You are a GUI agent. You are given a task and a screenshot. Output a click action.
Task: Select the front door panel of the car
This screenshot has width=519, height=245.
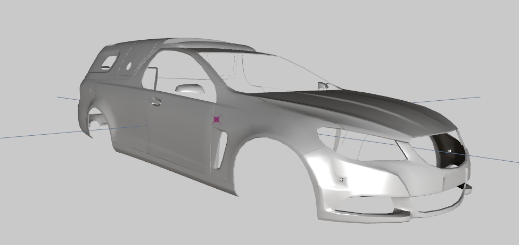180,132
